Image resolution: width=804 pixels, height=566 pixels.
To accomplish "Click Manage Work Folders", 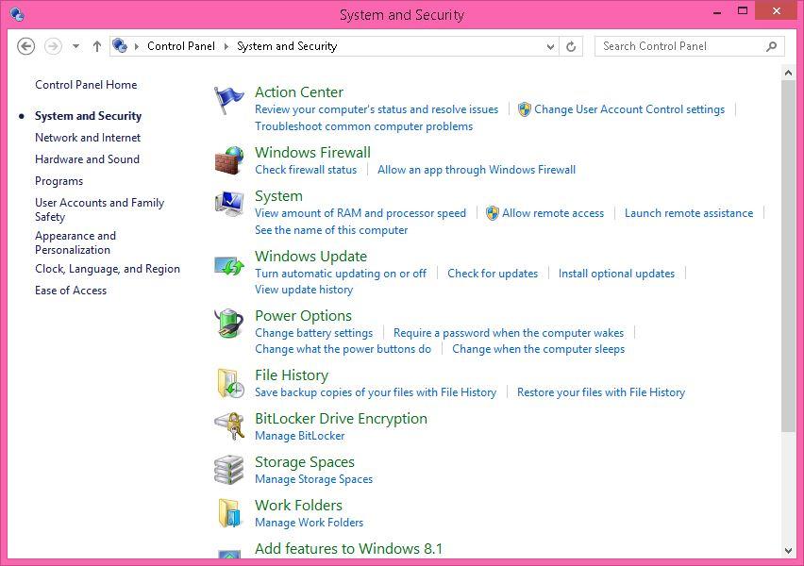I will click(x=309, y=523).
